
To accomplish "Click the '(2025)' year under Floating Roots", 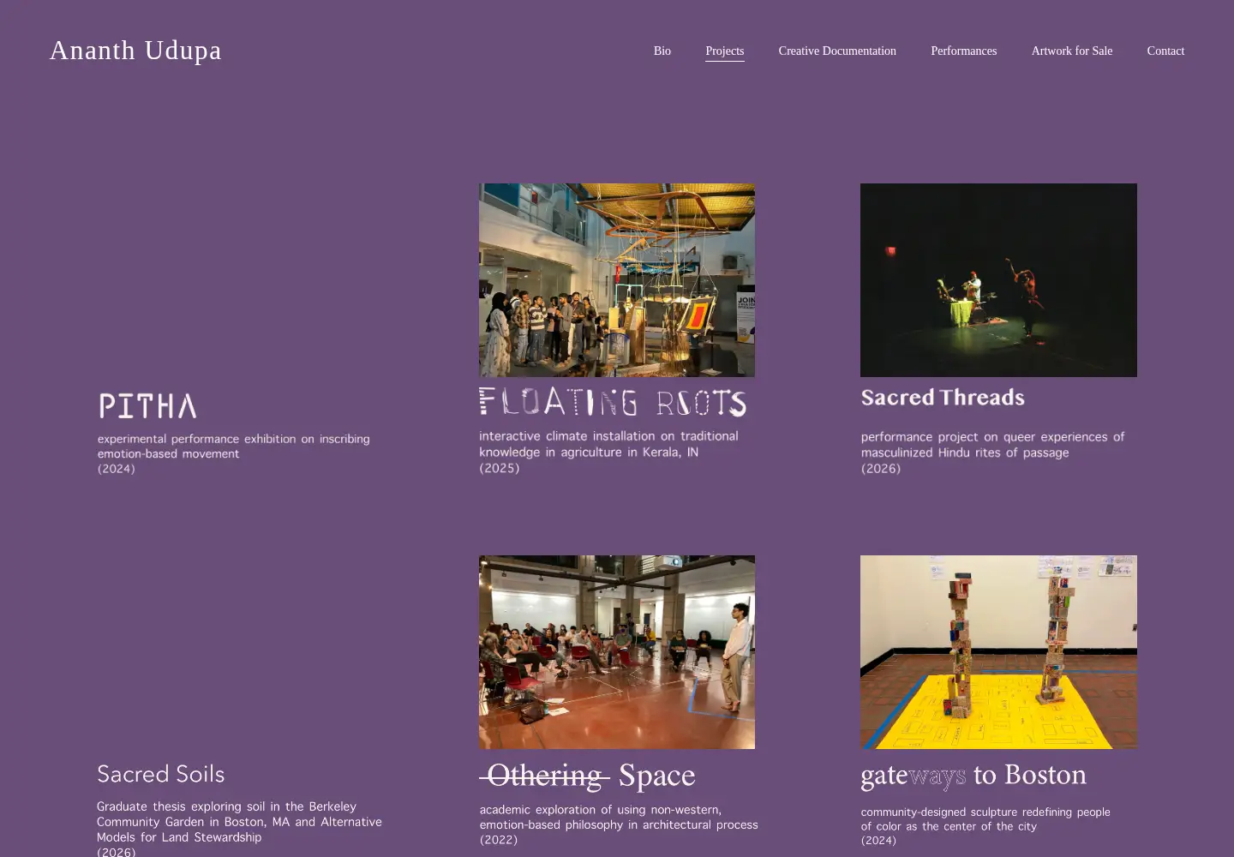I will [x=500, y=468].
